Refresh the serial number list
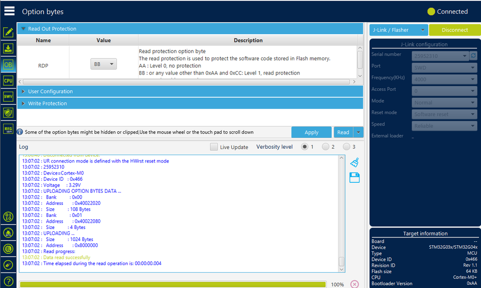The width and height of the screenshot is (481, 288). click(x=473, y=56)
